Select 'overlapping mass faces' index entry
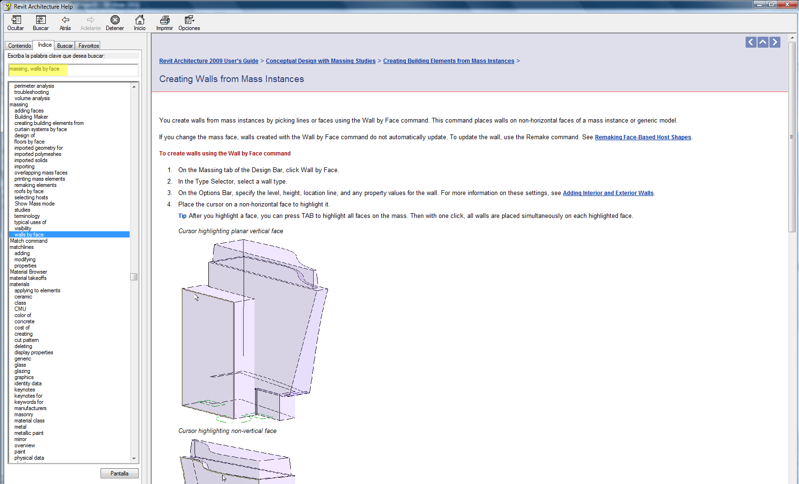 click(x=41, y=173)
